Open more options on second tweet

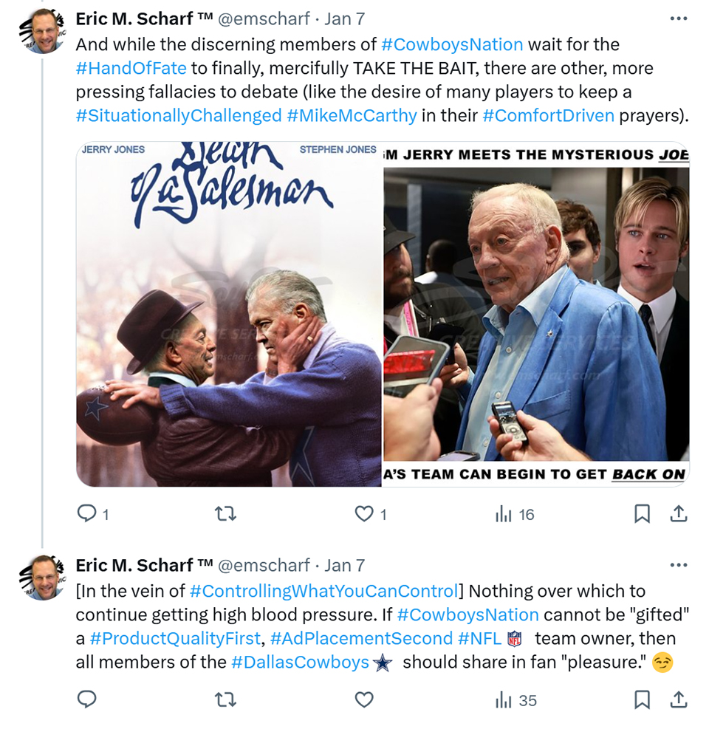point(678,565)
